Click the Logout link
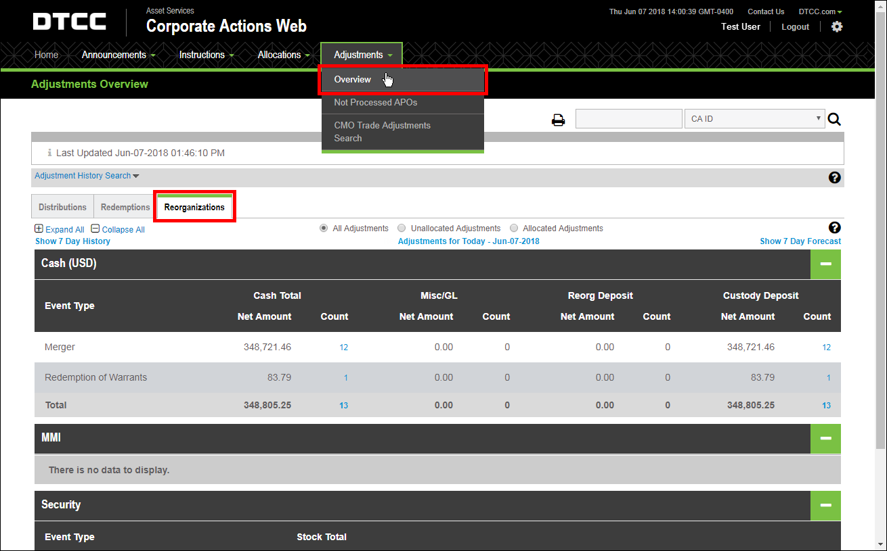Image resolution: width=887 pixels, height=551 pixels. click(x=795, y=27)
